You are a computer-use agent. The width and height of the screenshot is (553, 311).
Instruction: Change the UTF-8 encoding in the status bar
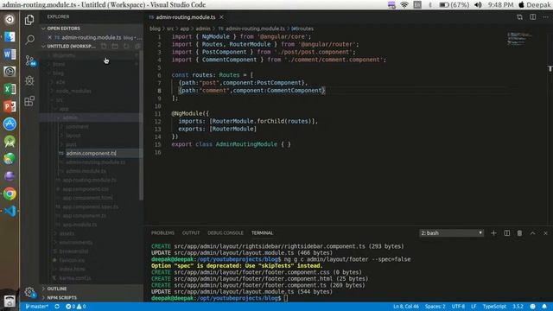tap(458, 307)
